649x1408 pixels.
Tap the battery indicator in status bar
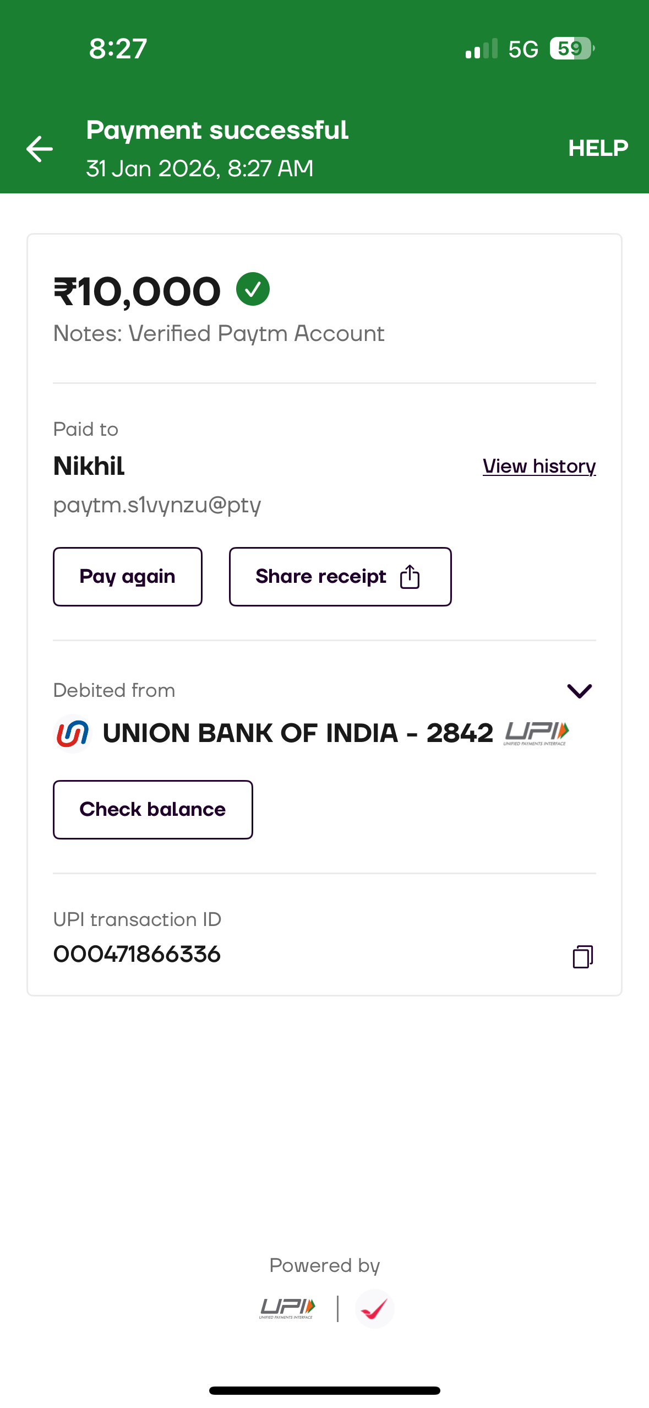571,48
